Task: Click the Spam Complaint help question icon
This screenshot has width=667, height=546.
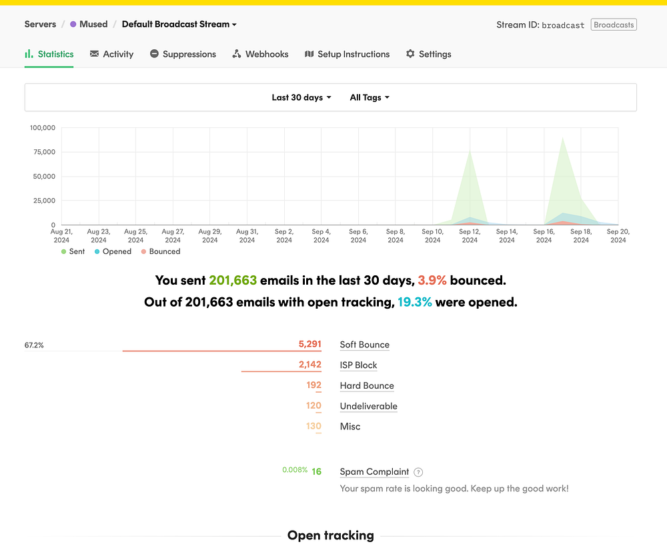Action: (418, 472)
